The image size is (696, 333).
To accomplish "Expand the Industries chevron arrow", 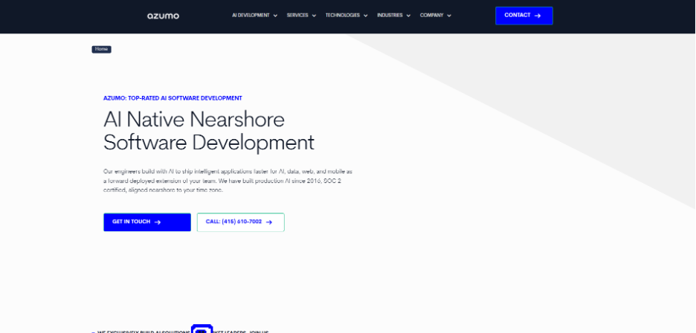I will [x=408, y=16].
